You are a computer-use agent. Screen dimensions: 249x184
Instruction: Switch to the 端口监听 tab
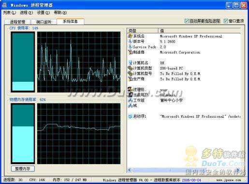(44, 22)
